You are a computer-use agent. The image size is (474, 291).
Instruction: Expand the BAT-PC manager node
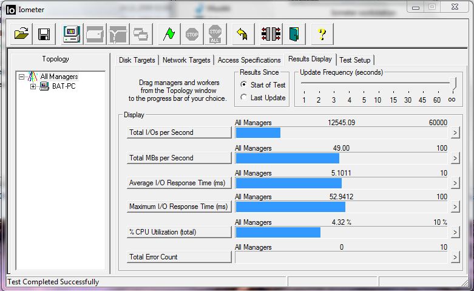click(33, 86)
